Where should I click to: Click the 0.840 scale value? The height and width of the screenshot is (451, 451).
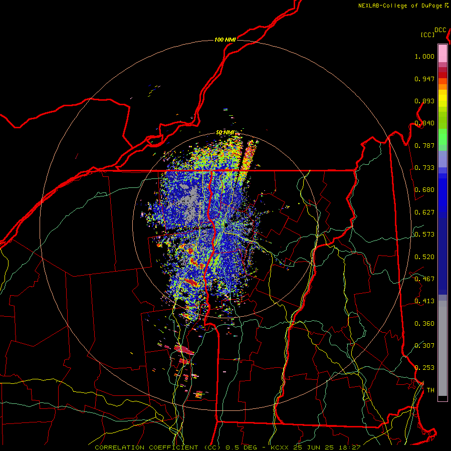pos(424,123)
